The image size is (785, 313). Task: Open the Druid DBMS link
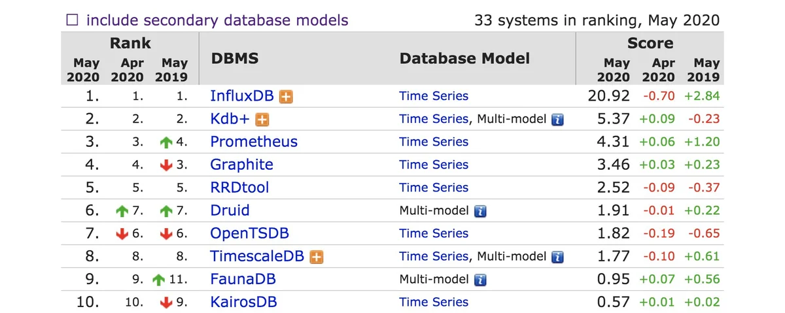click(230, 210)
